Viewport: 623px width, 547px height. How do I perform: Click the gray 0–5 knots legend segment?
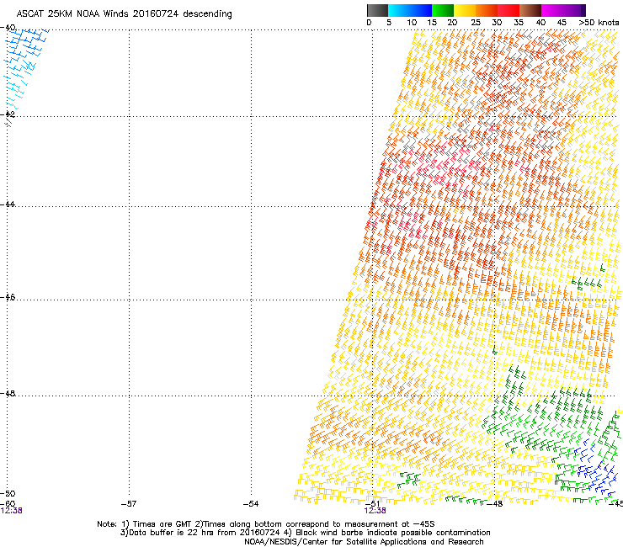click(x=377, y=10)
